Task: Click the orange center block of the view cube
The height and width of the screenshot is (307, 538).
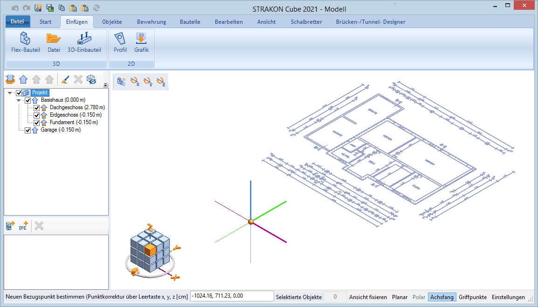Action: tap(150, 250)
